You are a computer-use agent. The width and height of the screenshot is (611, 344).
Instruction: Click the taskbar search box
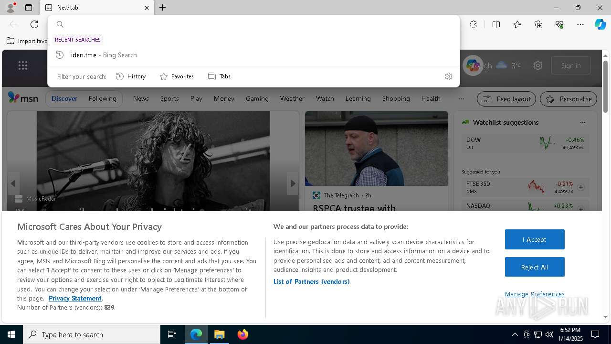point(92,334)
